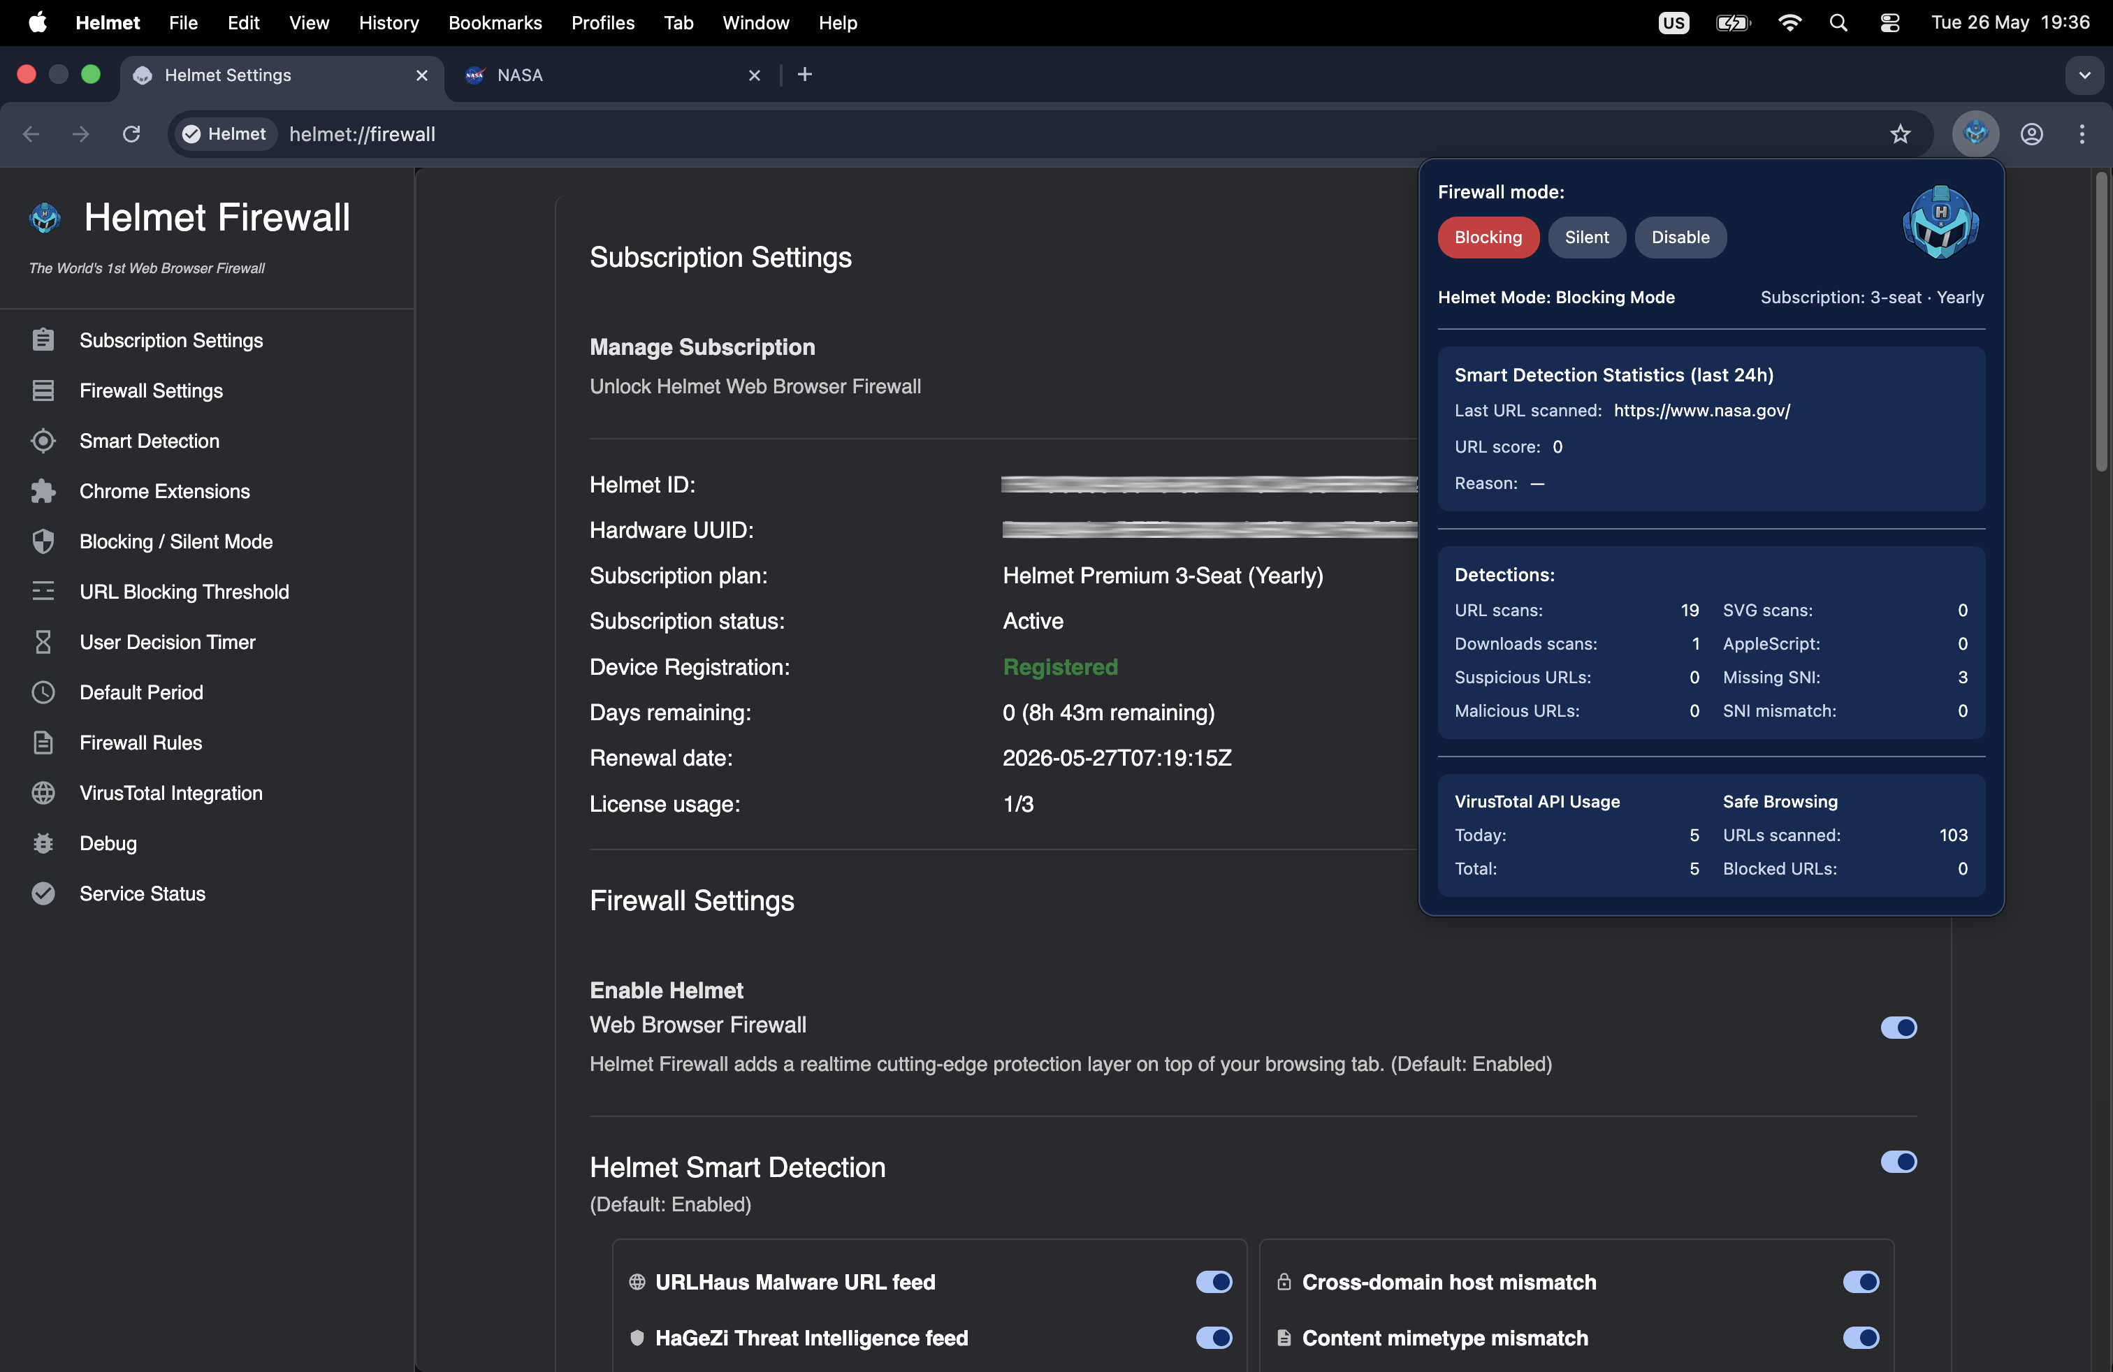Click the Default Period clock icon
This screenshot has width=2113, height=1372.
click(x=43, y=692)
